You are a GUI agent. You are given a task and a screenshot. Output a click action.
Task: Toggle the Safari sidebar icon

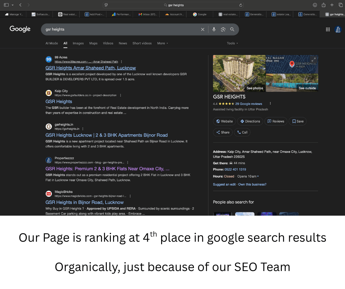(x=6, y=5)
